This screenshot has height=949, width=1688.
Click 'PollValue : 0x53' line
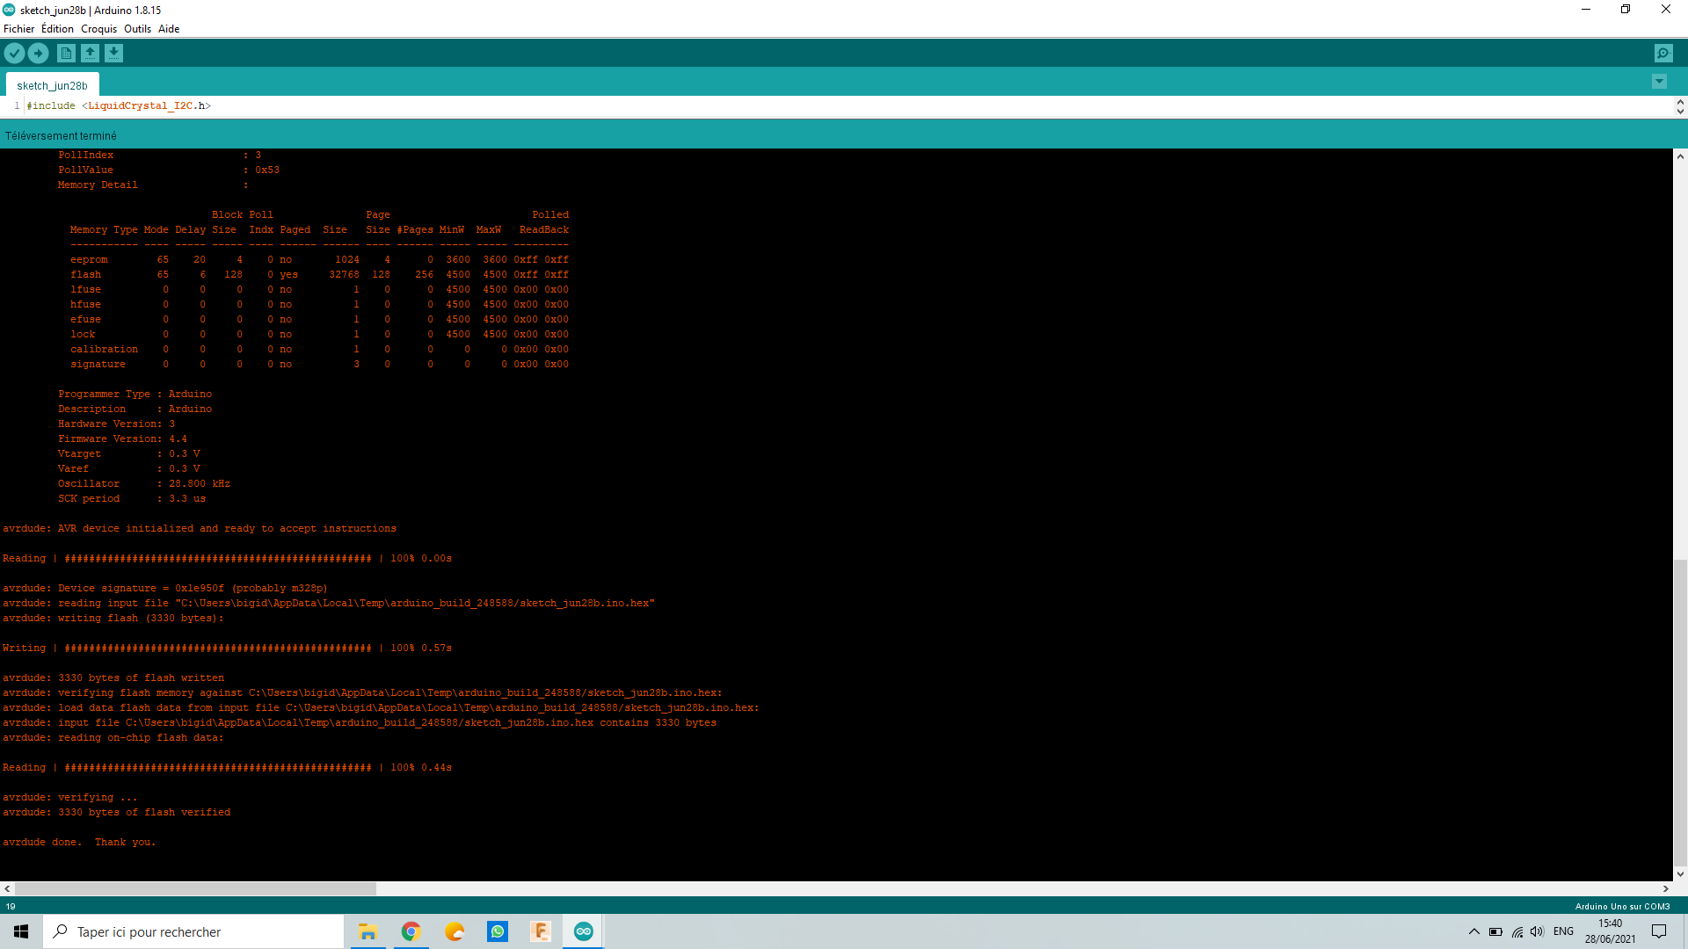click(x=169, y=170)
